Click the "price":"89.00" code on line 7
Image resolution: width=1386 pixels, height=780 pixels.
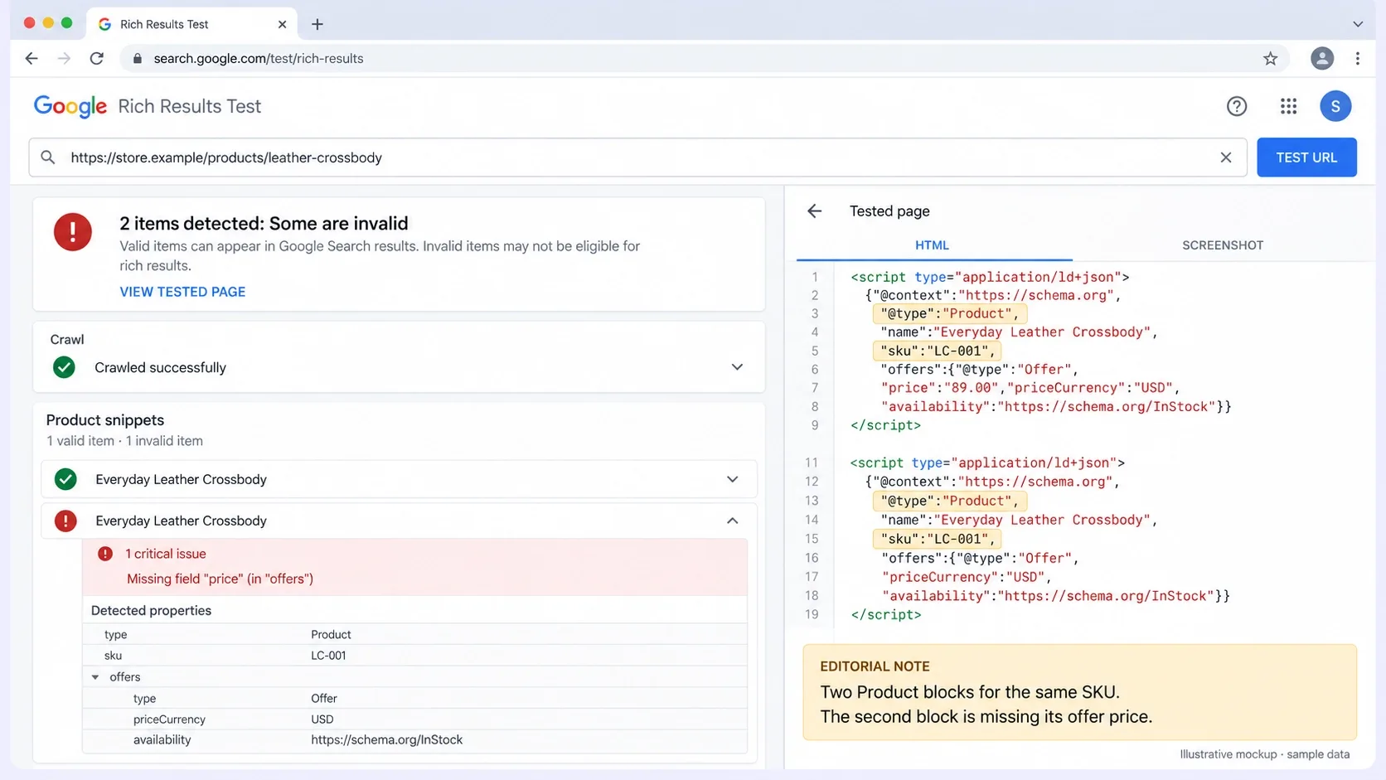939,388
